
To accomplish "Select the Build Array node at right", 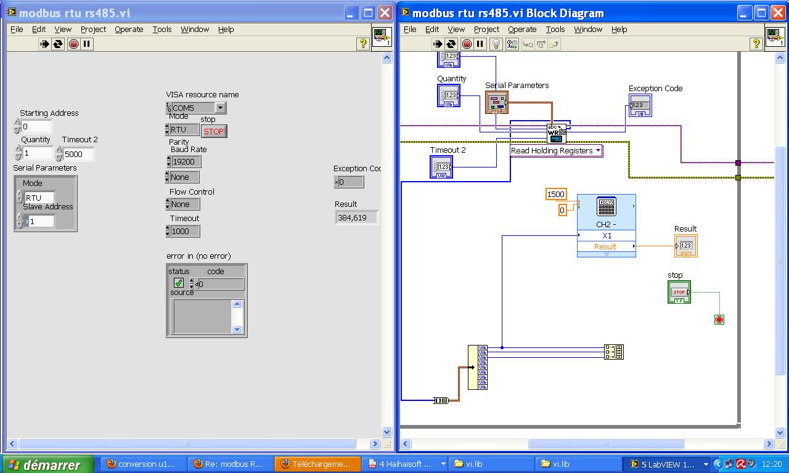I will click(614, 352).
